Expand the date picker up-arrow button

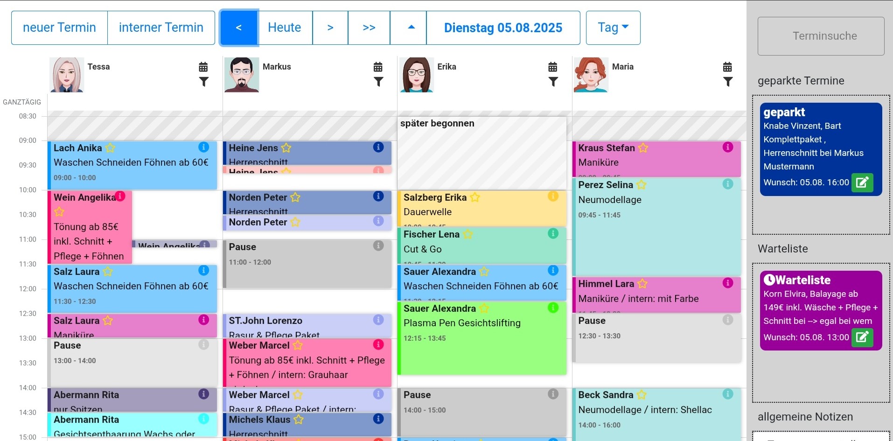(411, 28)
